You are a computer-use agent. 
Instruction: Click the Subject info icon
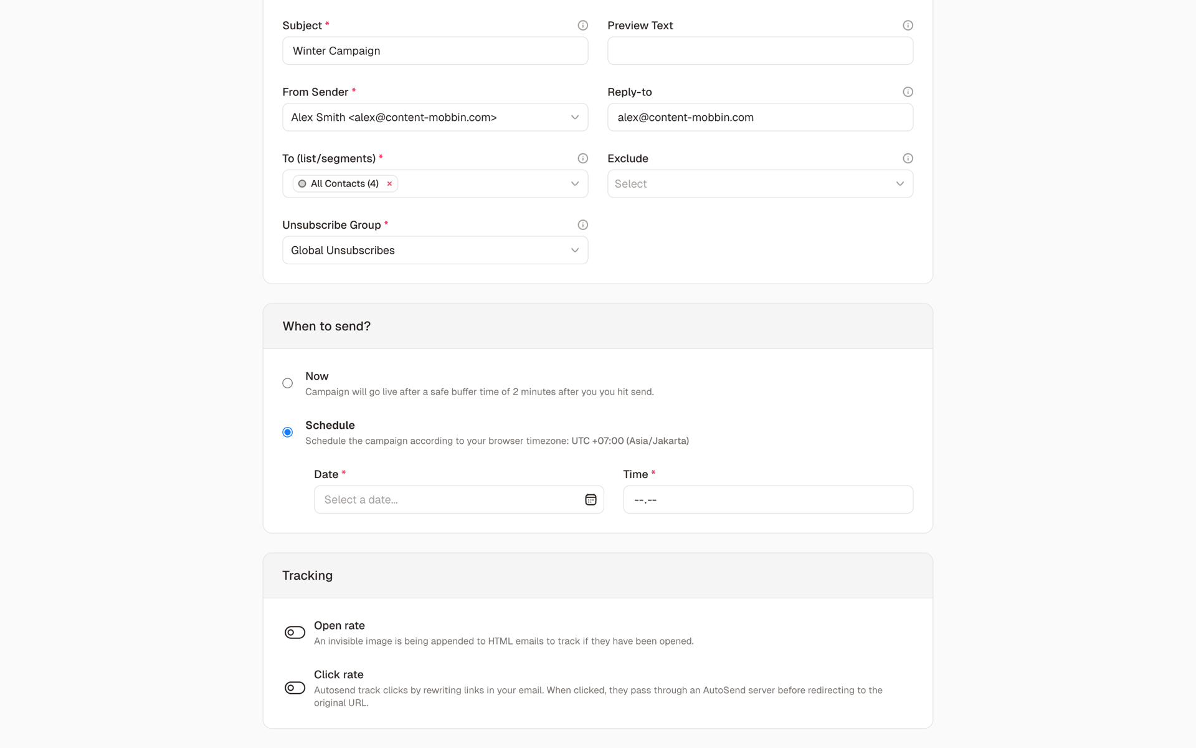(582, 26)
